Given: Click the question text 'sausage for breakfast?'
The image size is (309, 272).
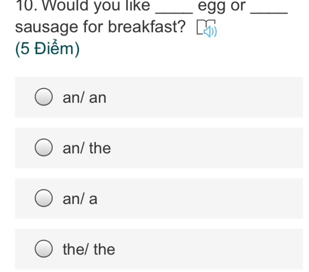Looking at the screenshot, I should coord(100,27).
